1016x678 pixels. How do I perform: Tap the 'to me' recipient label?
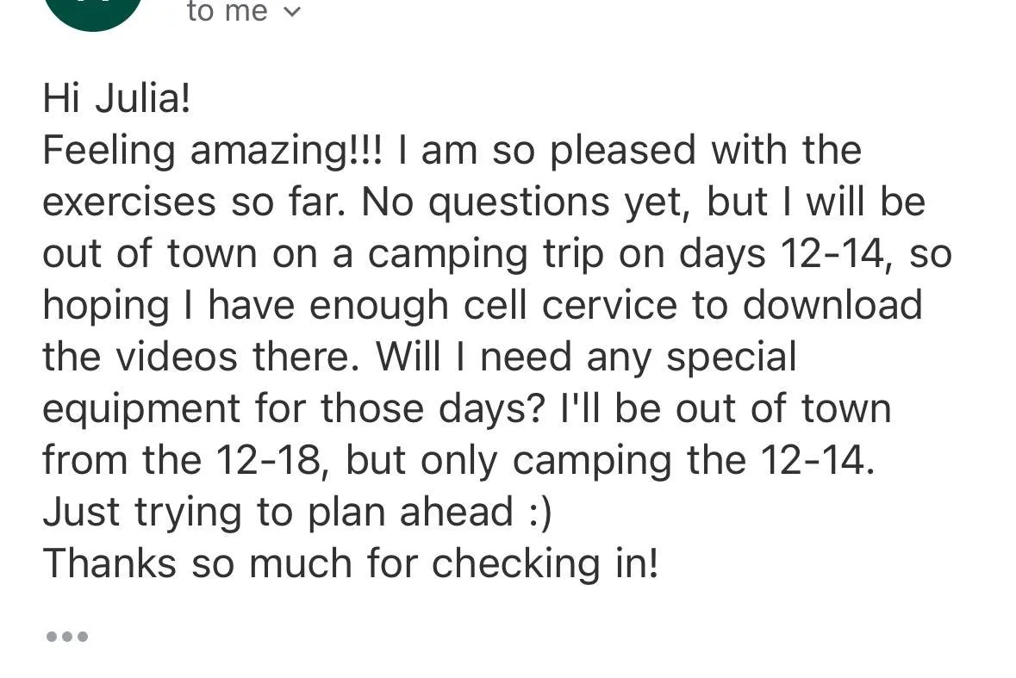[x=227, y=11]
